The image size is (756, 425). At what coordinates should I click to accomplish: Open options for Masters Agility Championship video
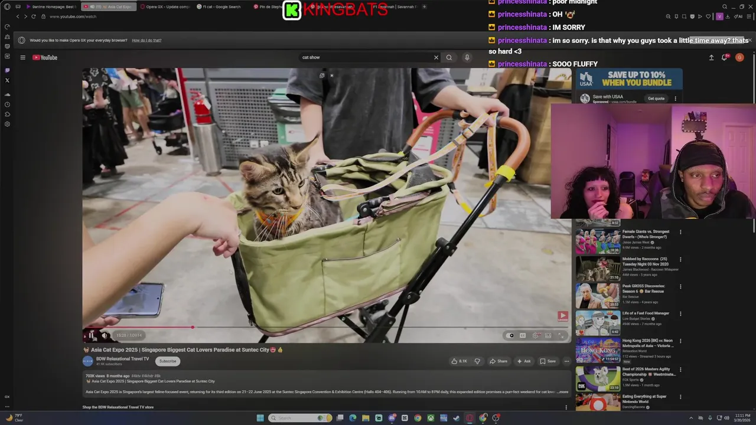click(680, 369)
